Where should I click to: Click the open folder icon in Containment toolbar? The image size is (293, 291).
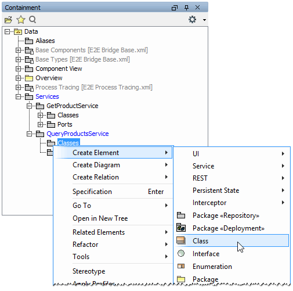pyautogui.click(x=8, y=20)
